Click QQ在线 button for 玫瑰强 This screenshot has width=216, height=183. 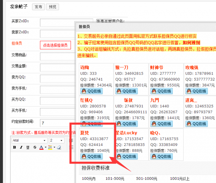(x=197, y=91)
